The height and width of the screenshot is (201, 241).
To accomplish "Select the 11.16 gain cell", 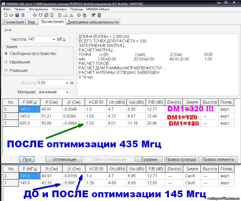I will click(x=136, y=123).
